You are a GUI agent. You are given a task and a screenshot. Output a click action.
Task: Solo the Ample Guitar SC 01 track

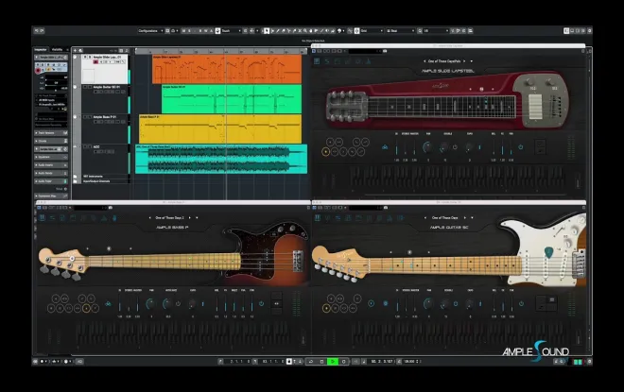[90, 87]
